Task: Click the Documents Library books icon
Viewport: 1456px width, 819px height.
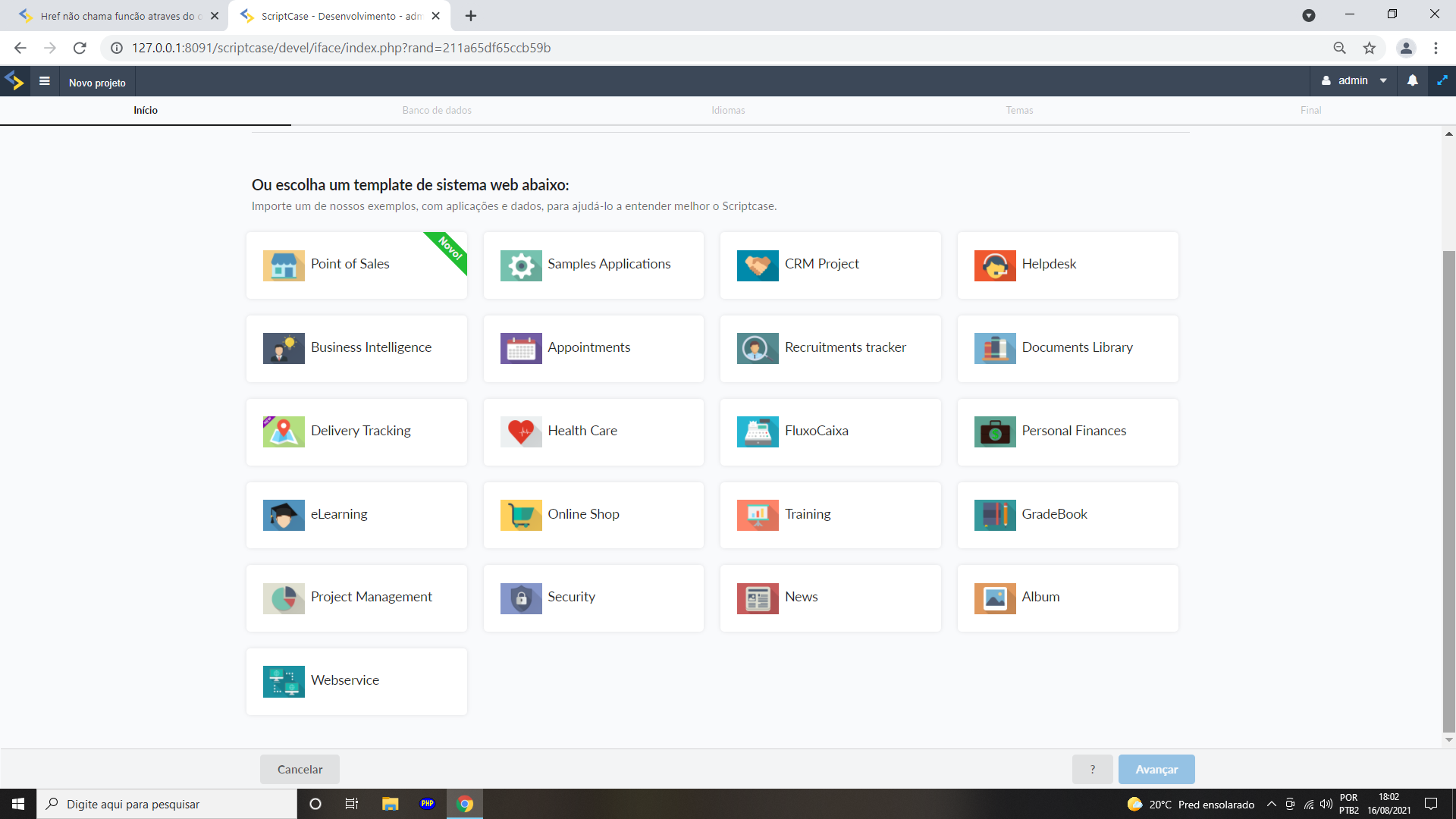Action: 995,349
